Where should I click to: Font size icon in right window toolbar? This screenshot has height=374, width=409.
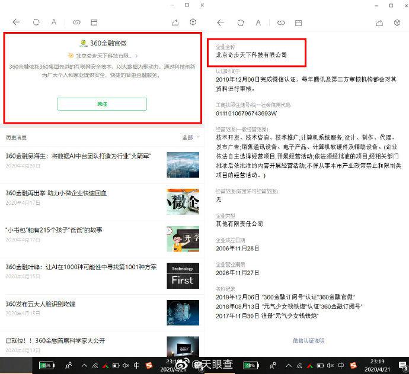pos(258,23)
